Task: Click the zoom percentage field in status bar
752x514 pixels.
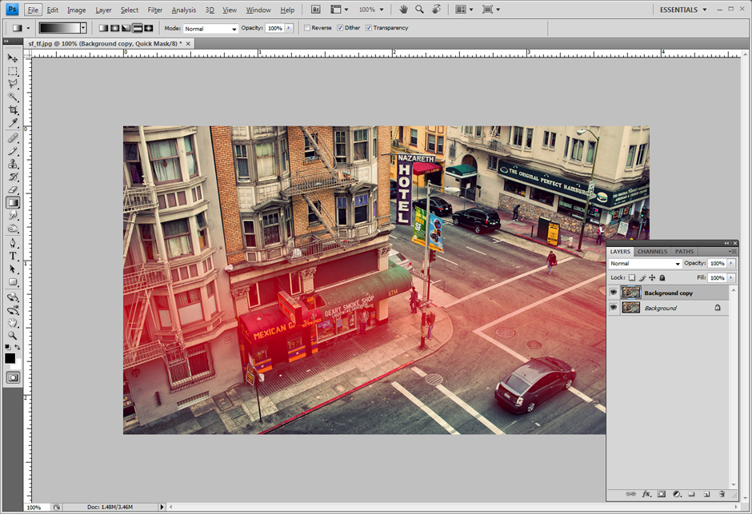Action: click(37, 508)
